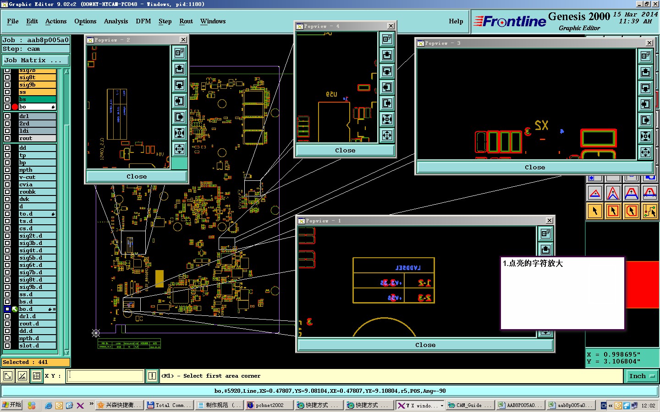This screenshot has height=412, width=660.
Task: Open the DFM menu
Action: click(143, 21)
